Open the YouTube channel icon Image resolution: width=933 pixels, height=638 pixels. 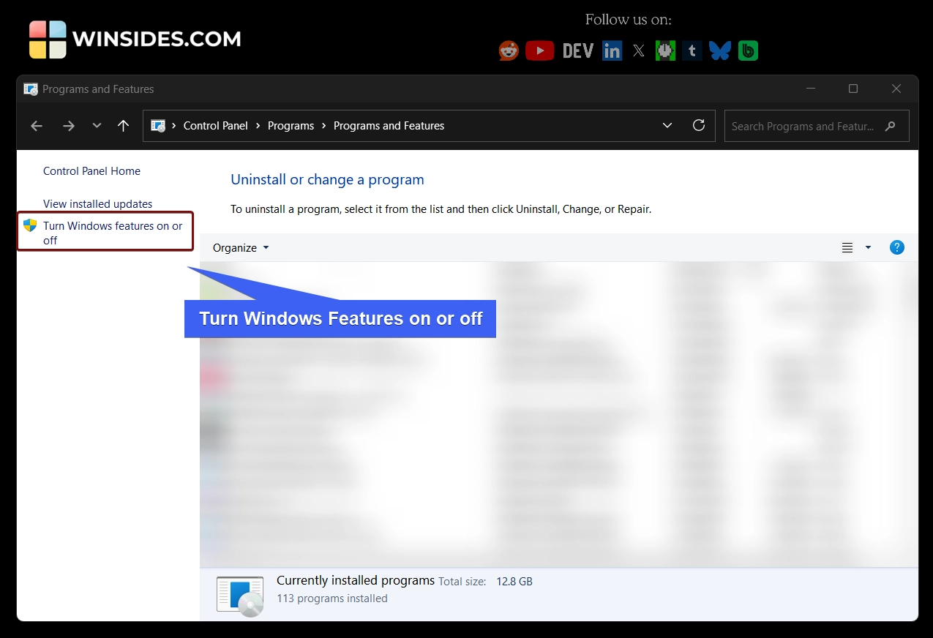[540, 50]
